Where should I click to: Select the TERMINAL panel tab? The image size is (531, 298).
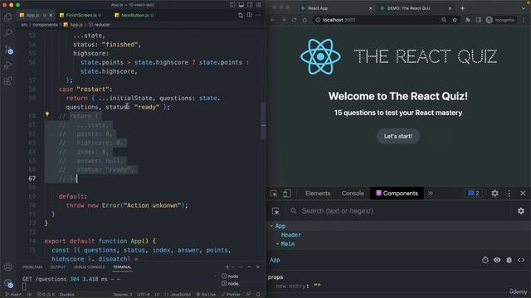[122, 267]
